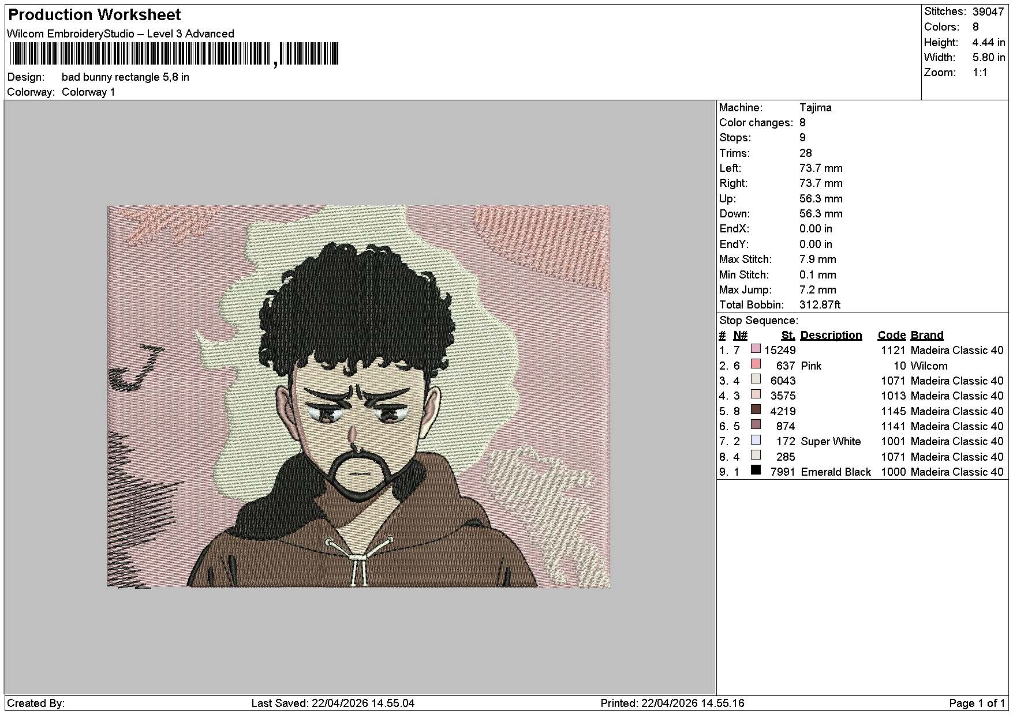Viewport: 1013px width, 715px height.
Task: Click the barcode under the worksheet title
Action: pos(174,54)
